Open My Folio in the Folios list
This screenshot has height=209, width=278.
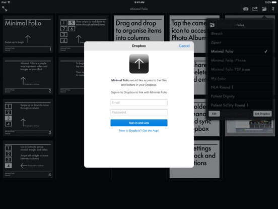point(240,78)
